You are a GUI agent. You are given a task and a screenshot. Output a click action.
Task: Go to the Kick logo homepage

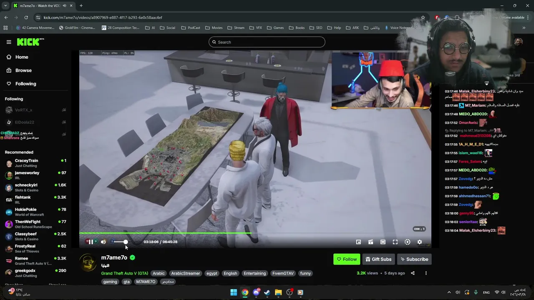tap(30, 42)
